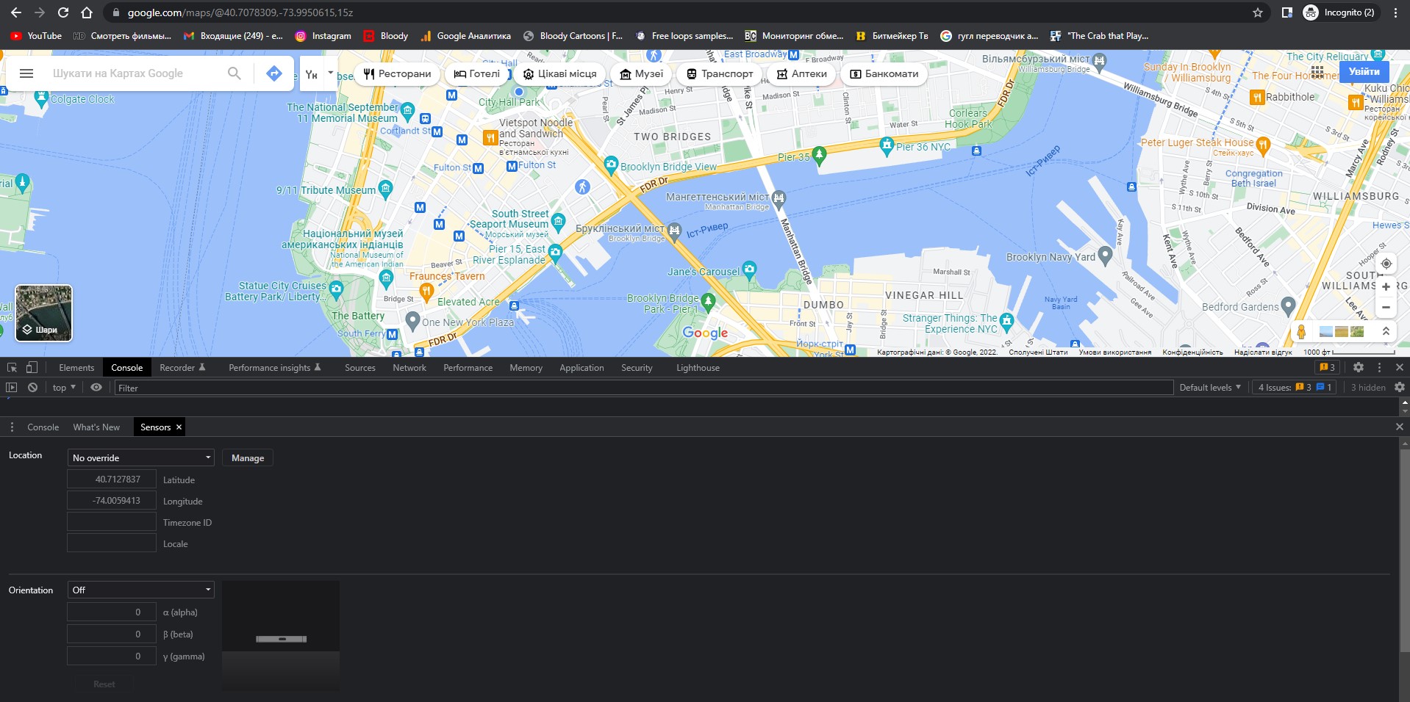This screenshot has width=1410, height=702.
Task: Open the Performance insights tab
Action: 274,367
